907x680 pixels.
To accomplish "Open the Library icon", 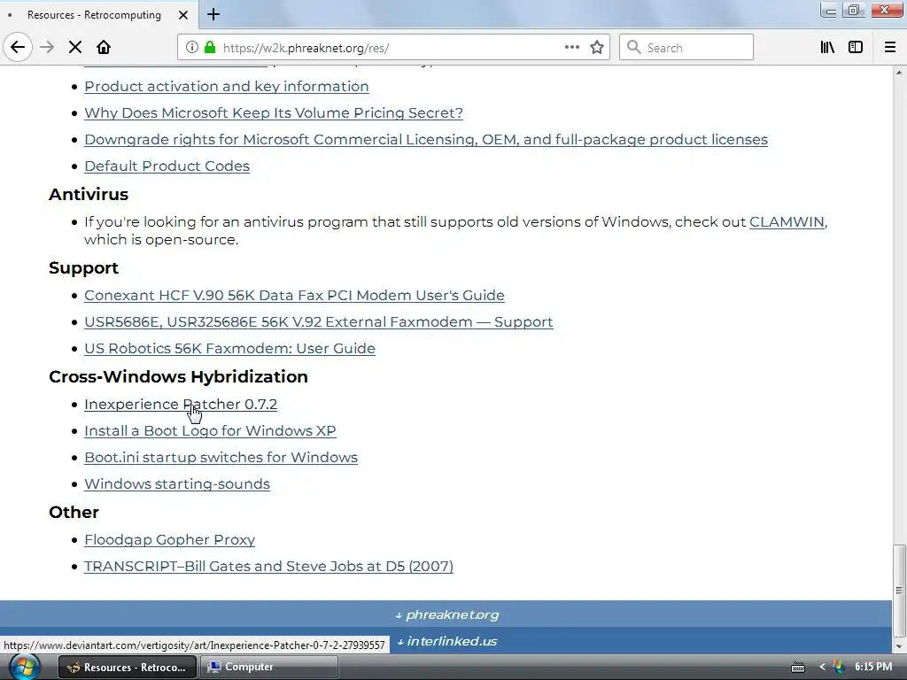I will tap(827, 48).
